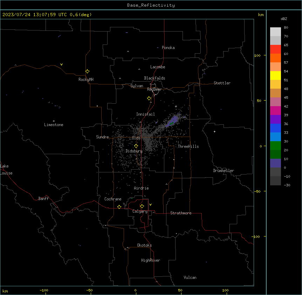Click the Vulcan label
The image size is (302, 295).
tap(190, 277)
